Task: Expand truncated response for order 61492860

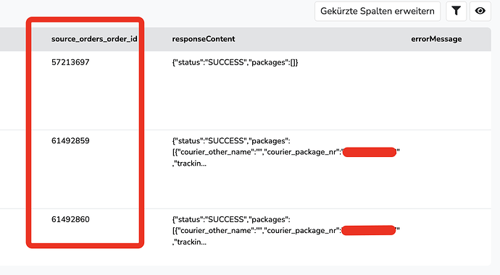Action: click(x=286, y=231)
